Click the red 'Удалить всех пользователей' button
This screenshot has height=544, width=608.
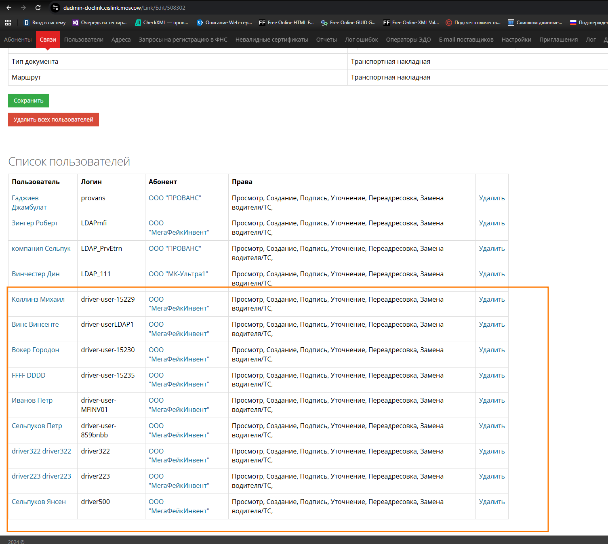tap(53, 120)
